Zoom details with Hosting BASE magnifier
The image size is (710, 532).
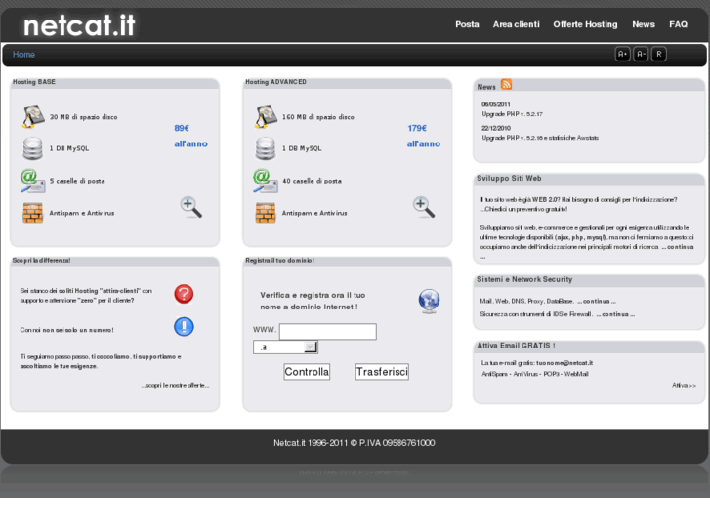point(190,207)
